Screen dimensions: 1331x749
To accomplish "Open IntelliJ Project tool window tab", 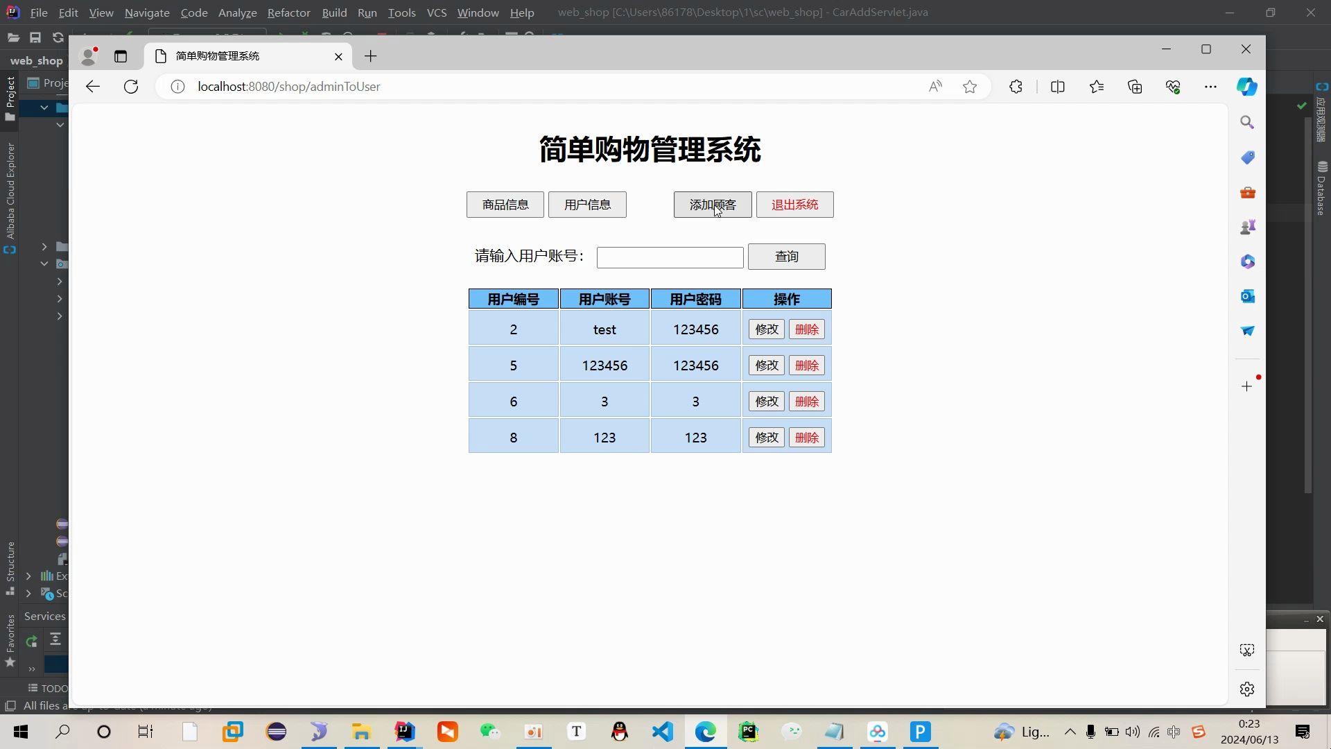I will tap(10, 98).
